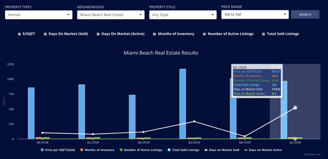The width and height of the screenshot is (328, 159).
Task: Uncheck Days On Market (Sold) checkbox
Action: (x=45, y=34)
